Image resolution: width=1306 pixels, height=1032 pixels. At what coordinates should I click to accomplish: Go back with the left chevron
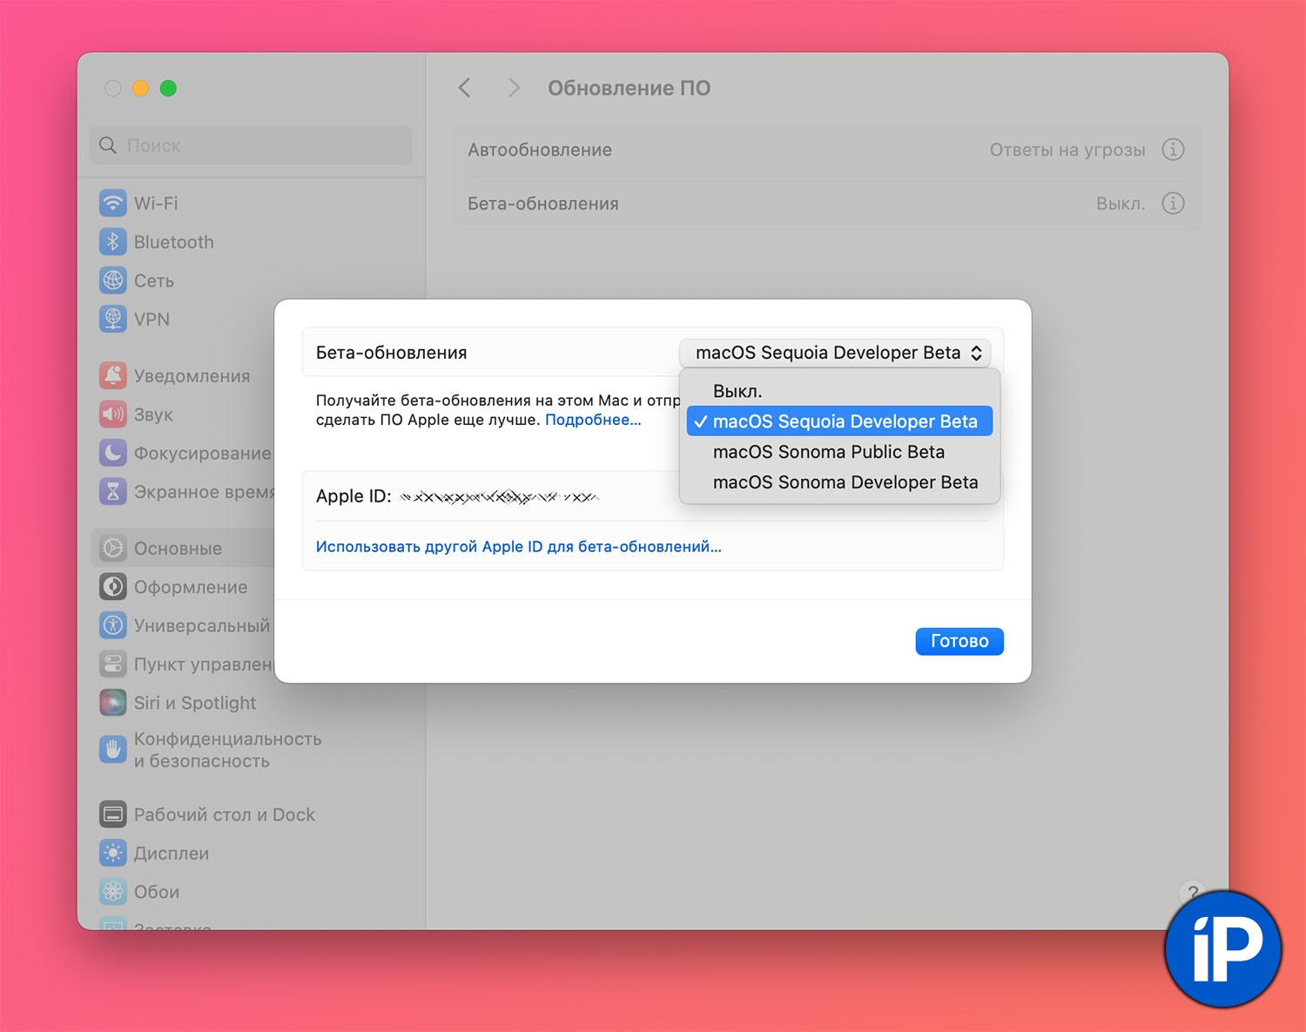coord(465,88)
